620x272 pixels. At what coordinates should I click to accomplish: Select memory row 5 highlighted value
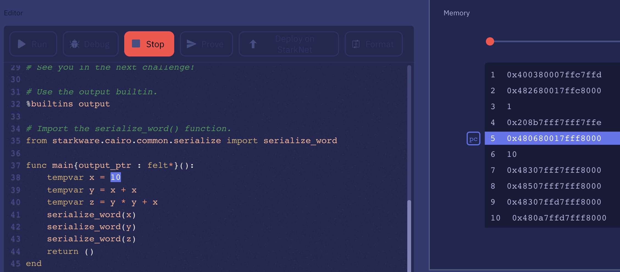(x=554, y=138)
